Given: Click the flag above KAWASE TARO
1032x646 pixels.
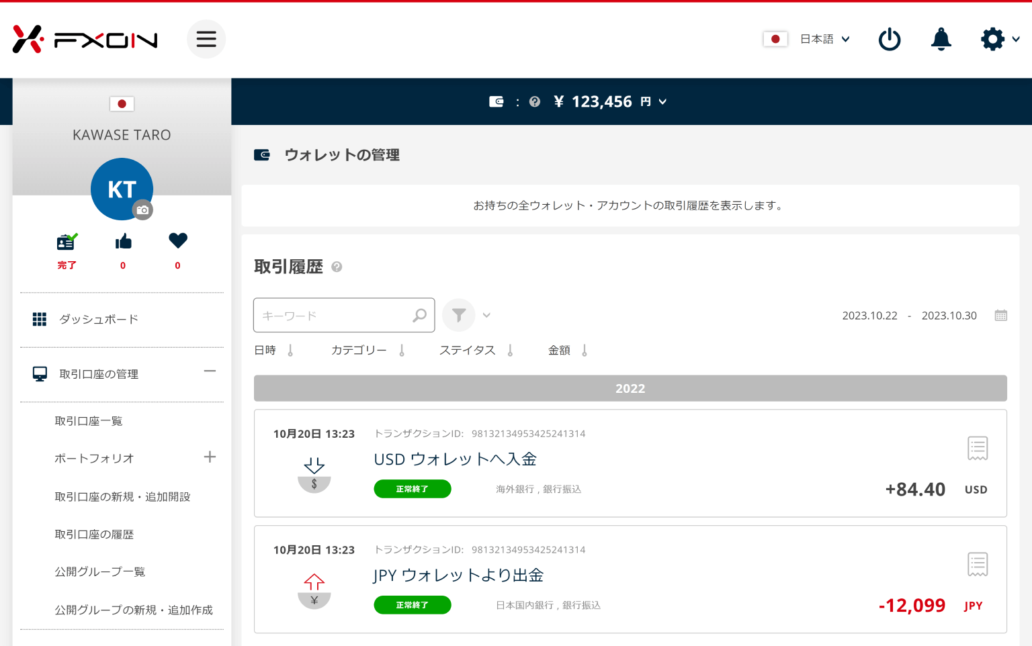Looking at the screenshot, I should tap(122, 104).
